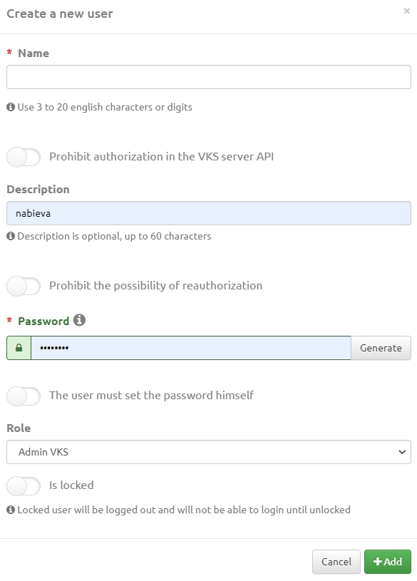This screenshot has height=581, width=417.
Task: Click the Description field containing nabieva
Action: [209, 213]
